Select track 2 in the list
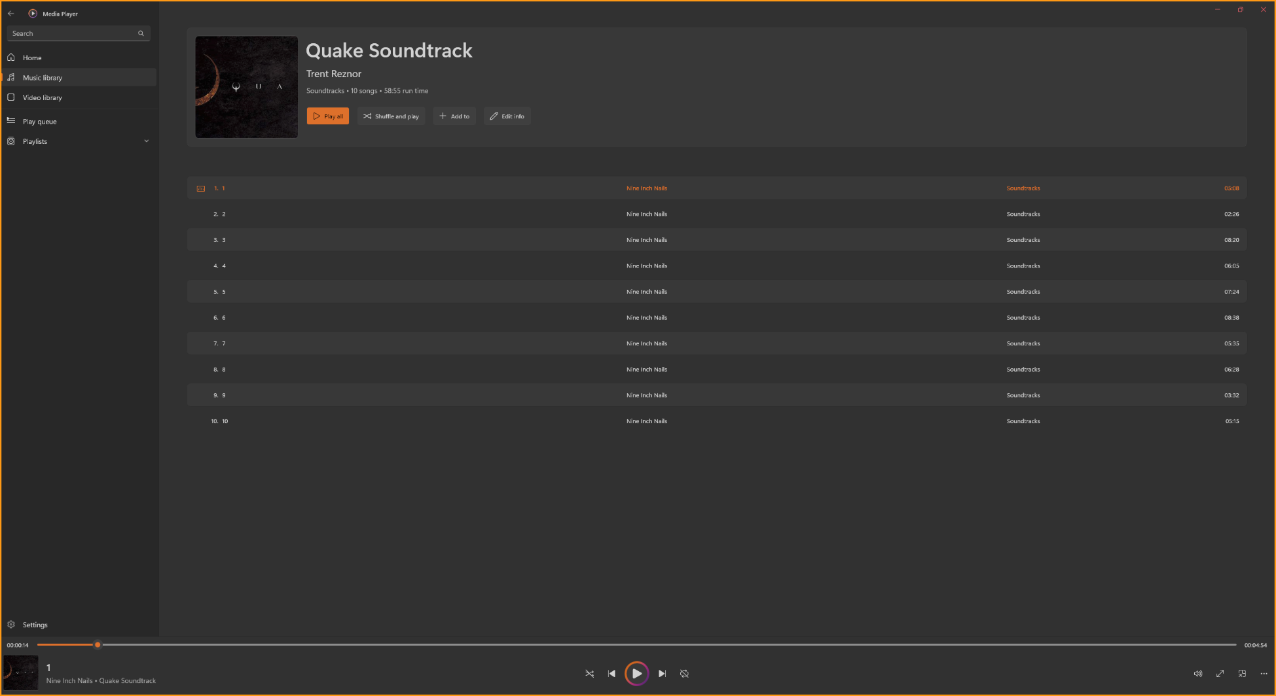This screenshot has width=1276, height=696. pyautogui.click(x=717, y=214)
